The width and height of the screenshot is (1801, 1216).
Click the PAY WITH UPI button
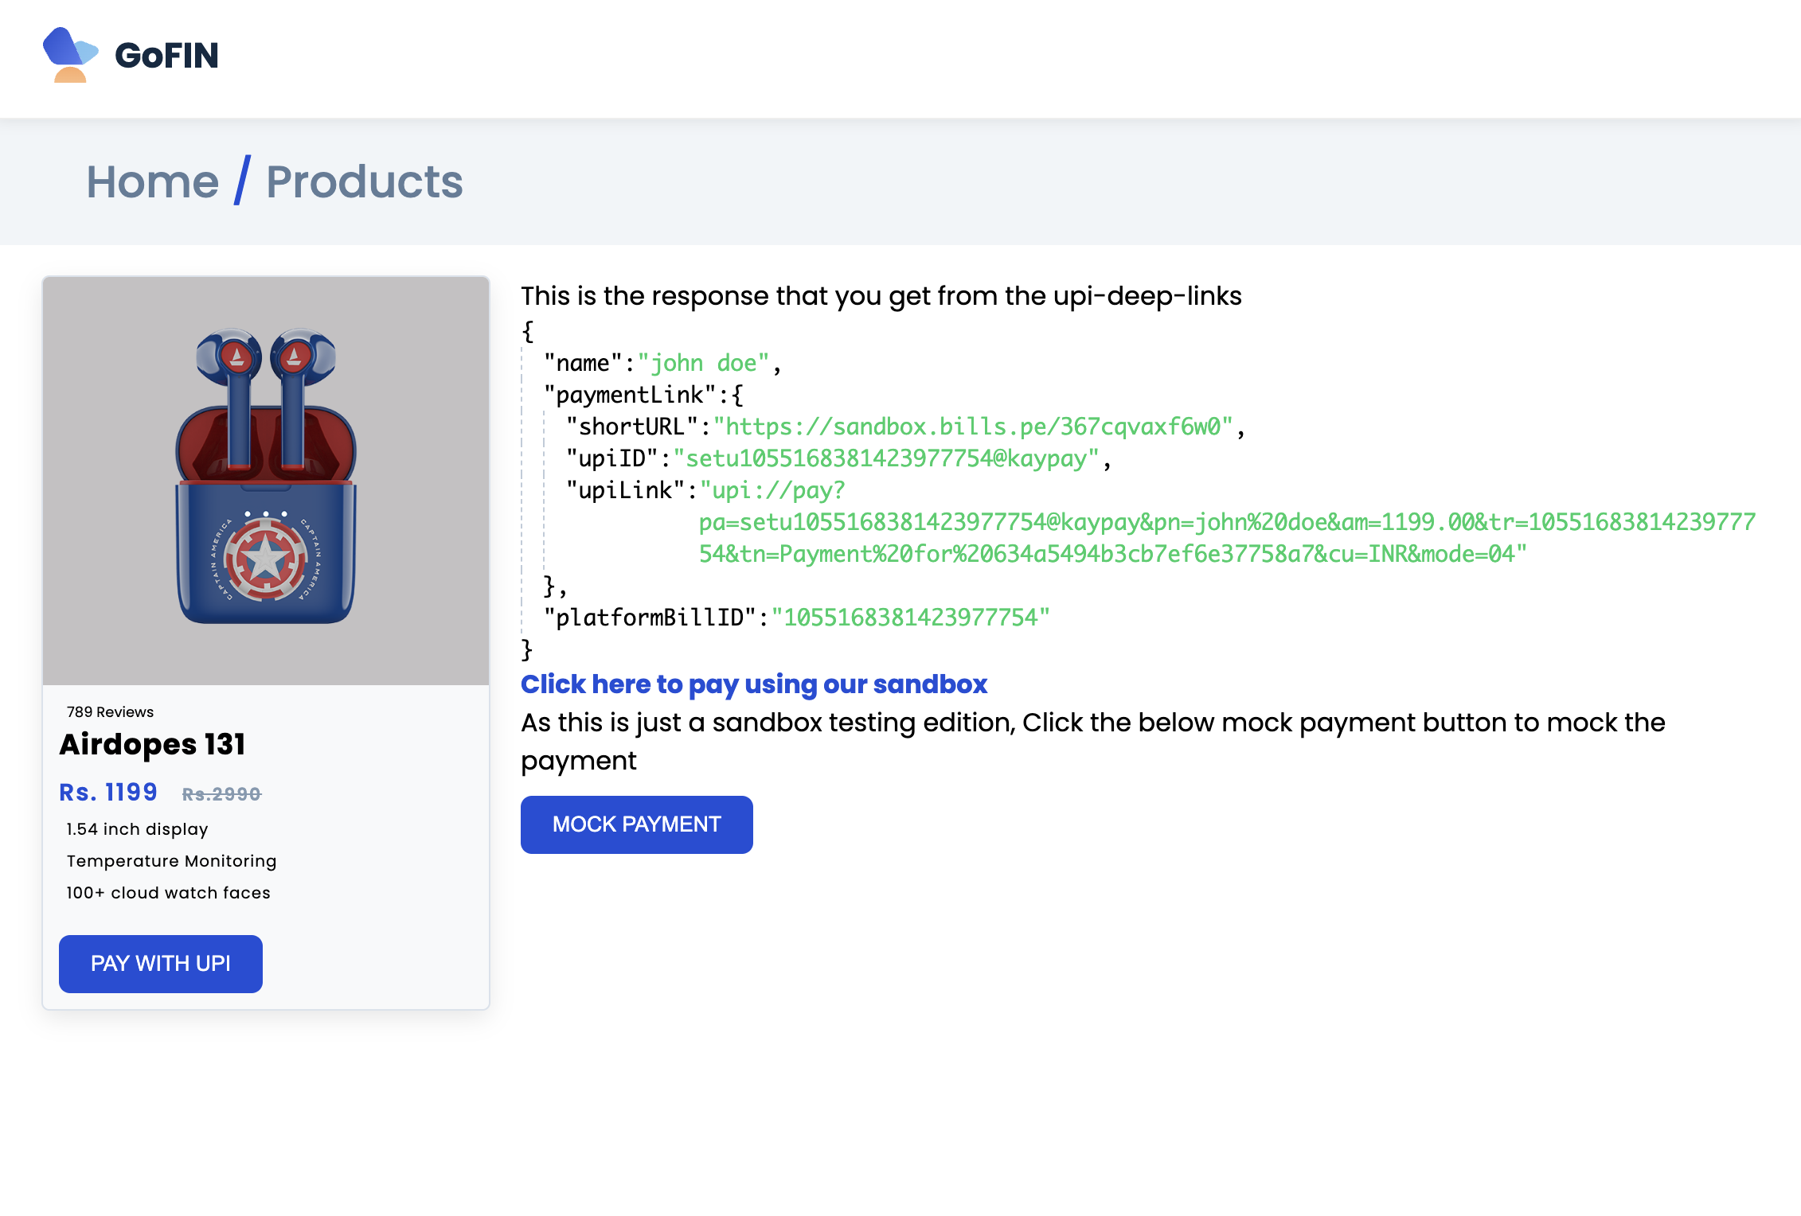160,964
